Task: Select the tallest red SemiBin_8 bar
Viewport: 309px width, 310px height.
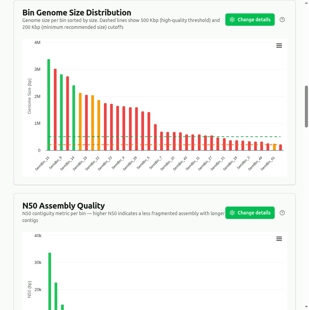Action: coord(56,110)
